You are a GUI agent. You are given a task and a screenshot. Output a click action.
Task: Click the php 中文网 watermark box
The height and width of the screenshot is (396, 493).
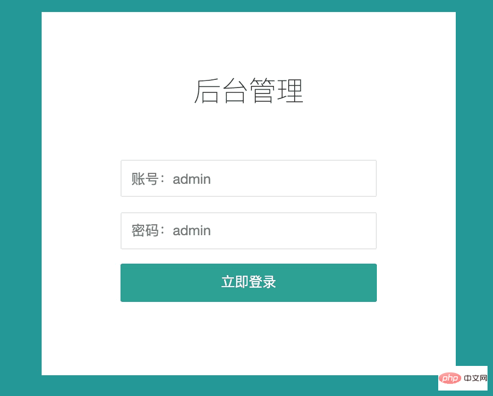click(x=463, y=378)
